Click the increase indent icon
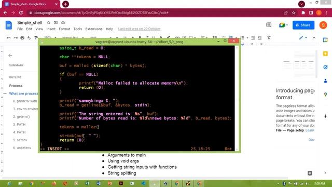Viewport: 332px width, 187px height. pyautogui.click(x=260, y=38)
